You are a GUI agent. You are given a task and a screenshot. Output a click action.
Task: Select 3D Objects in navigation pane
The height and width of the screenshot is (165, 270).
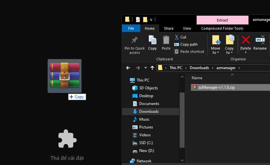click(x=148, y=88)
